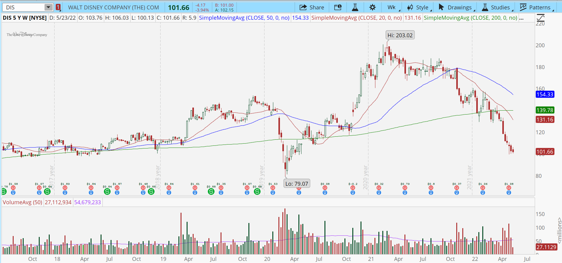Click the red 131.16 price axis label

545,120
